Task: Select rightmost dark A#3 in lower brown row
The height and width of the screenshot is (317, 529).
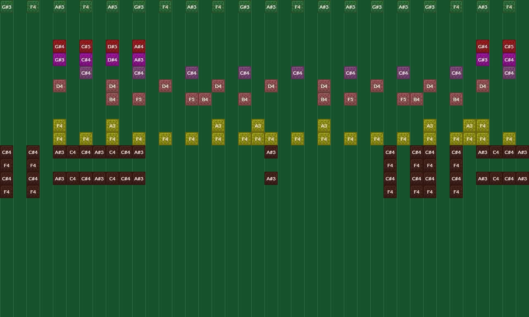Action: pos(522,178)
